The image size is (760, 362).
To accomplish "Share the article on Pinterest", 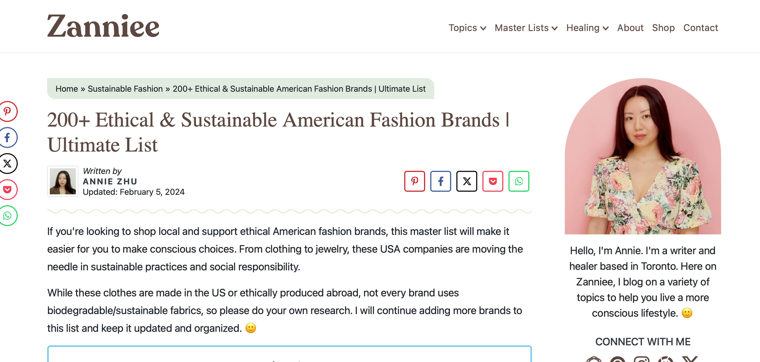I will pyautogui.click(x=415, y=181).
